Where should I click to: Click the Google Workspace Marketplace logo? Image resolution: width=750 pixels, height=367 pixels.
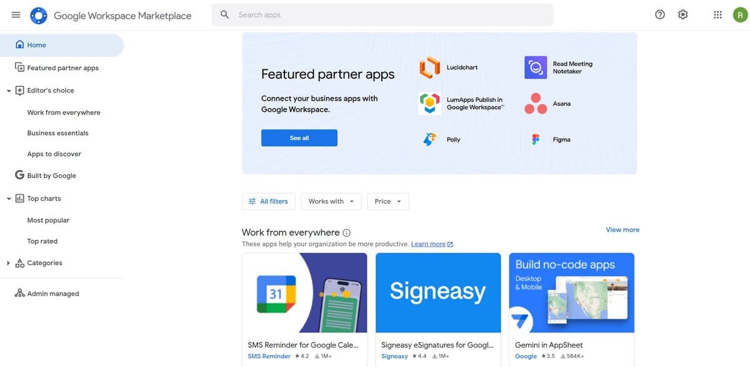pyautogui.click(x=39, y=16)
